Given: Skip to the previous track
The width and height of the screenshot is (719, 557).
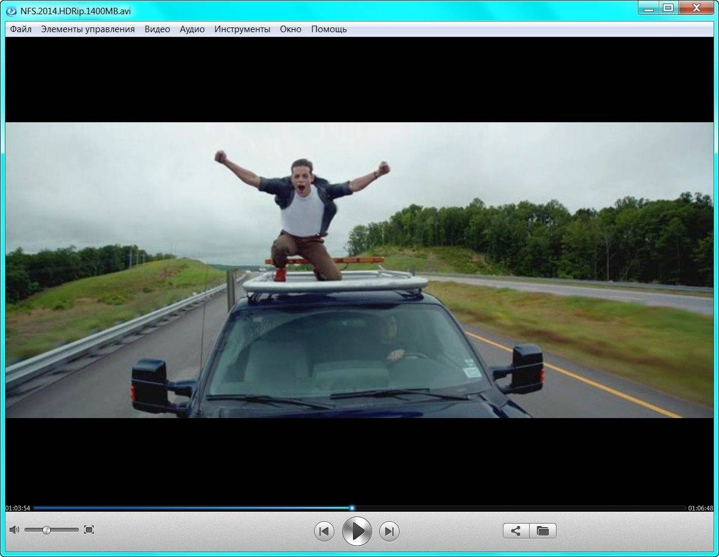Looking at the screenshot, I should tap(324, 531).
